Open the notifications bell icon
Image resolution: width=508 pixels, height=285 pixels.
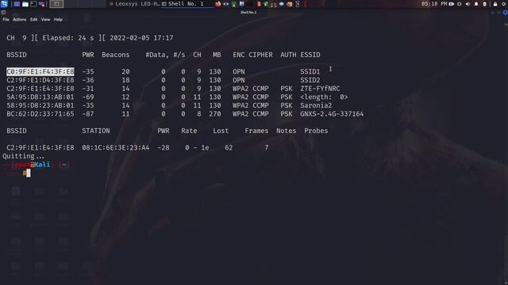click(476, 4)
